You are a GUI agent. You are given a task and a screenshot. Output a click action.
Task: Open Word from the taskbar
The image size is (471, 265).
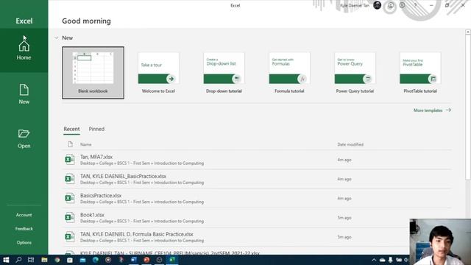click(134, 260)
